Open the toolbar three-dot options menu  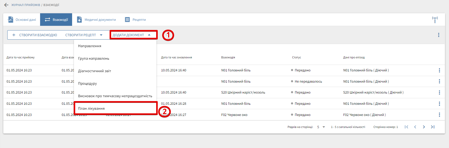[x=439, y=35]
